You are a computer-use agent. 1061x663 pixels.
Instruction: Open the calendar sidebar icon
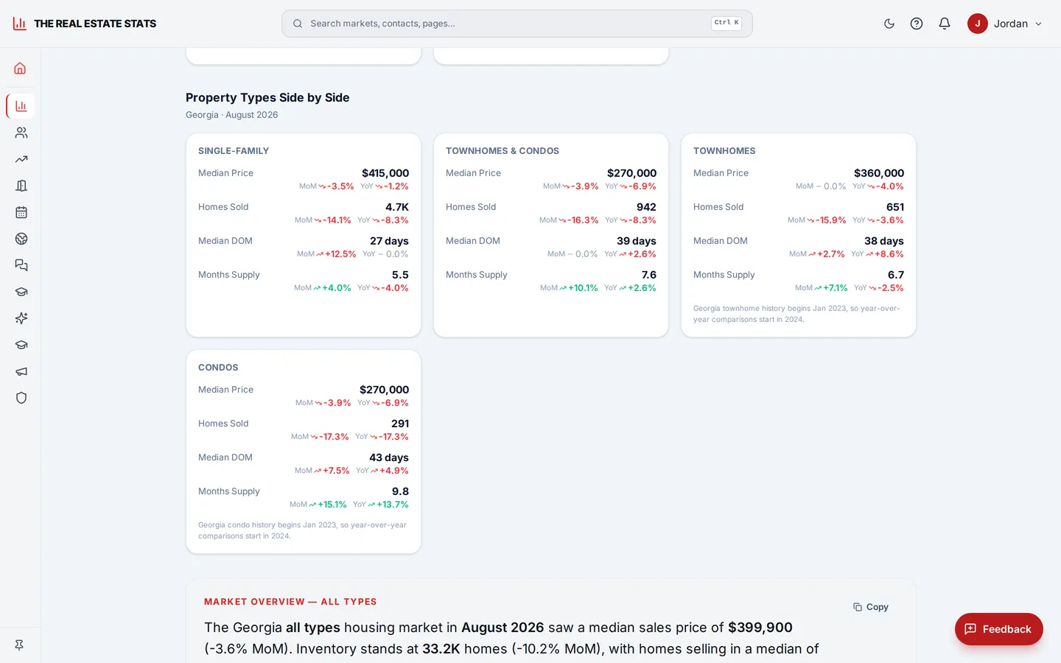pos(21,212)
